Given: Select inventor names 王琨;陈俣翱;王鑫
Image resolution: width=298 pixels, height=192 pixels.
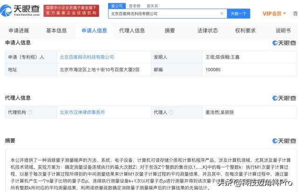Looking at the screenshot, I should (223, 57).
